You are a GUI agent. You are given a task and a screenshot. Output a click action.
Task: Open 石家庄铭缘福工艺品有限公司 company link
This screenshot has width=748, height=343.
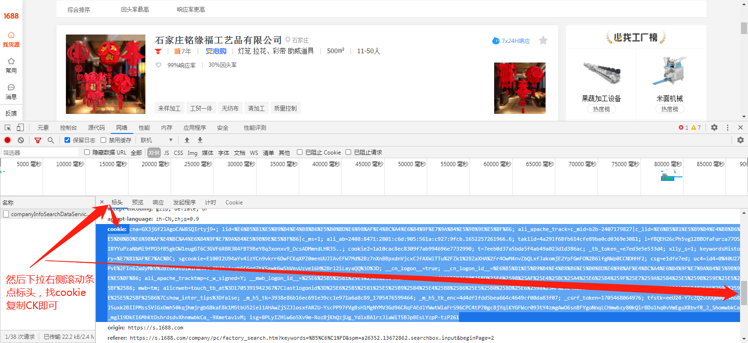tap(218, 40)
